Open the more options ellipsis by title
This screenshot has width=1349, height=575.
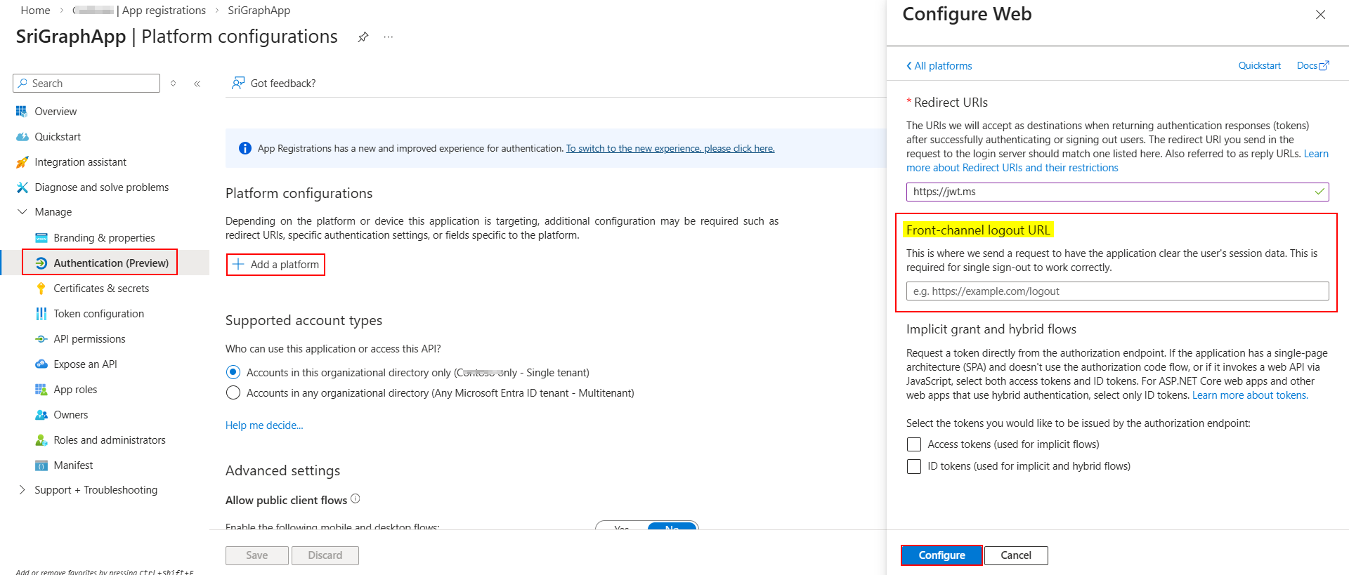[x=389, y=37]
